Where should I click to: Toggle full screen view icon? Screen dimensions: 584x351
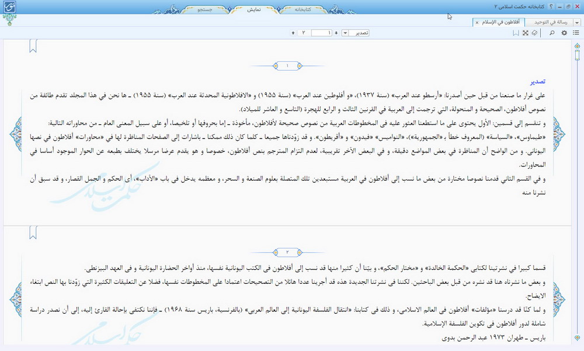(525, 33)
